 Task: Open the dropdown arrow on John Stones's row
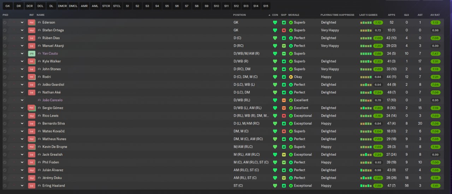22,69
